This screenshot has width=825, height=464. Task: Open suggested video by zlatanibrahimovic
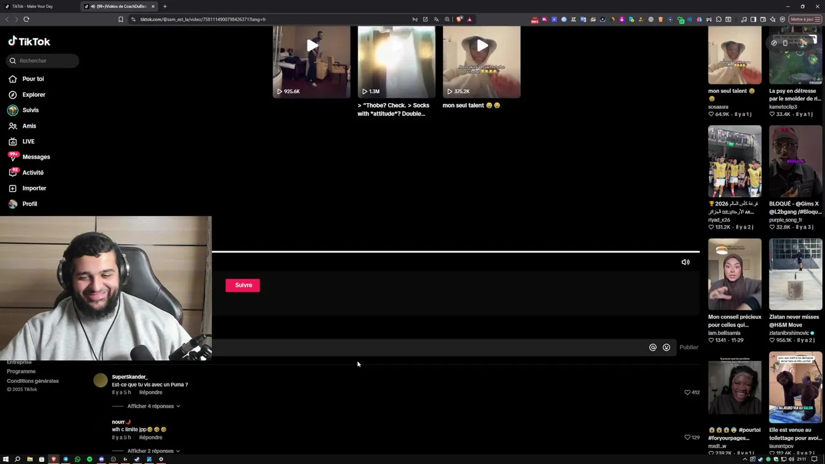pos(795,275)
